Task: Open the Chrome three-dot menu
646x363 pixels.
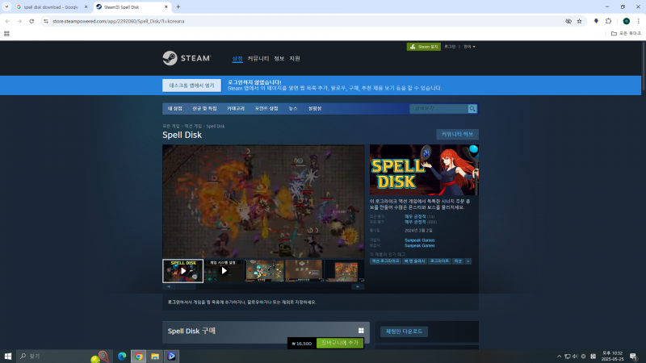Action: point(638,21)
